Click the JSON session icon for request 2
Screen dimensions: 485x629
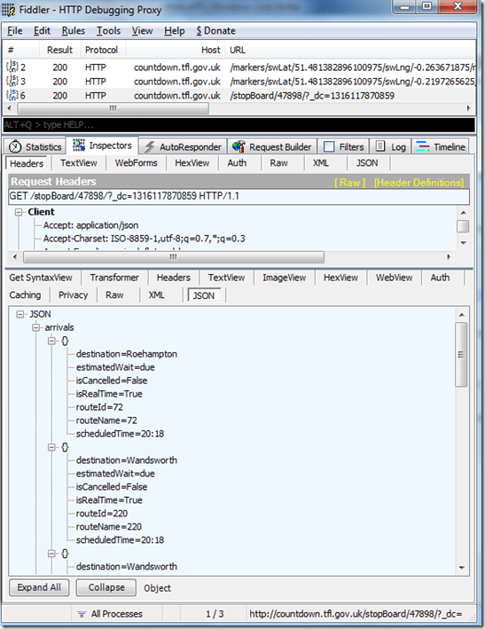12,67
